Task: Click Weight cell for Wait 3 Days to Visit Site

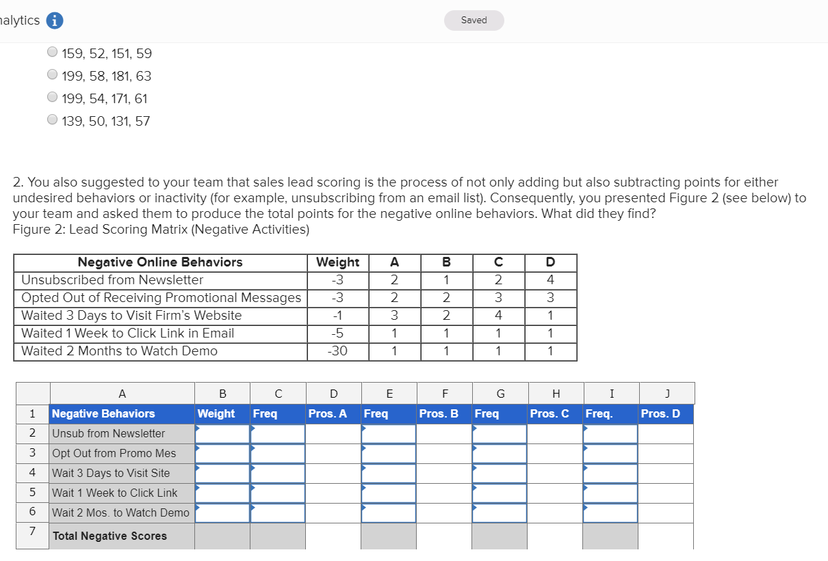Action: pos(222,474)
